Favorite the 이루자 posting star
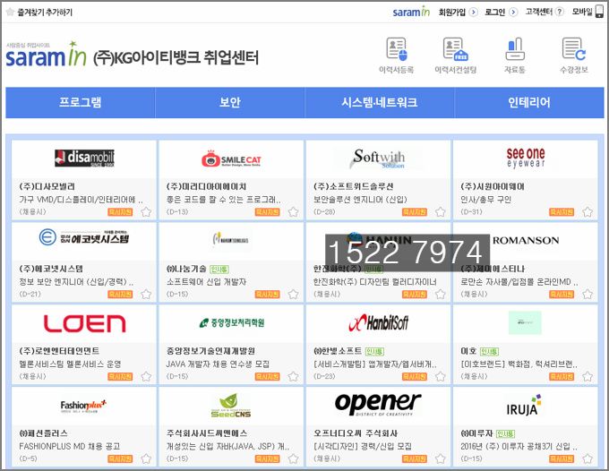This screenshot has height=471, width=609. 588,459
